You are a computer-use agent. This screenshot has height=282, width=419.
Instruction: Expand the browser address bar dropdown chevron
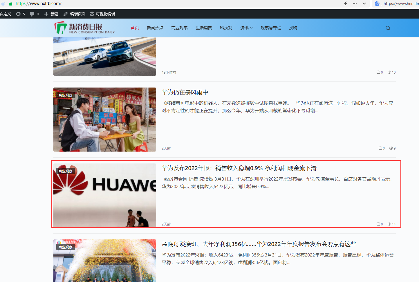click(364, 3)
